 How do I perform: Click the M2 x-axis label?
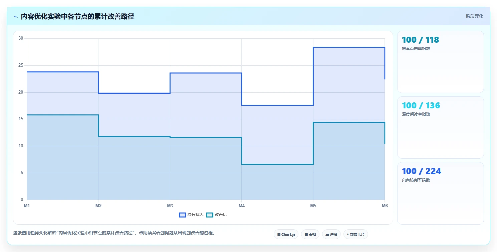coord(98,206)
